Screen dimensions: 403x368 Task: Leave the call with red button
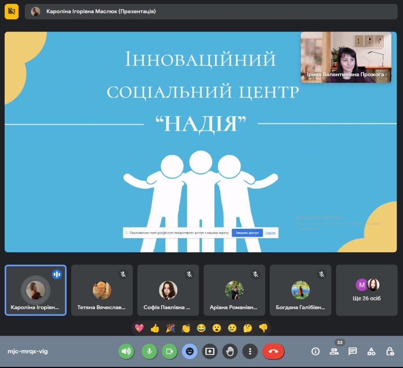[274, 351]
